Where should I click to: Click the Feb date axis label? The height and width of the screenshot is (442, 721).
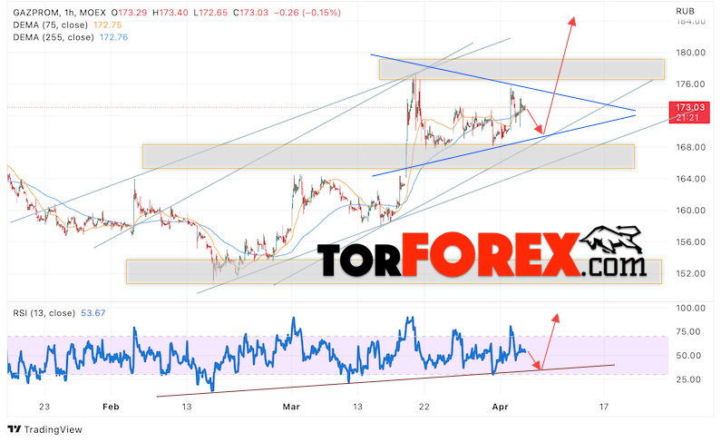(x=111, y=407)
